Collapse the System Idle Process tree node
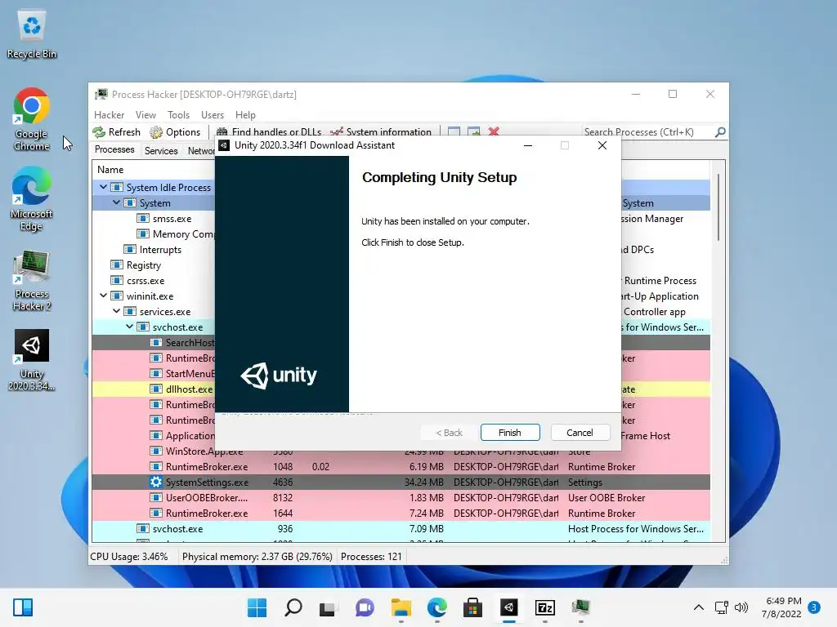Image resolution: width=837 pixels, height=627 pixels. point(104,187)
